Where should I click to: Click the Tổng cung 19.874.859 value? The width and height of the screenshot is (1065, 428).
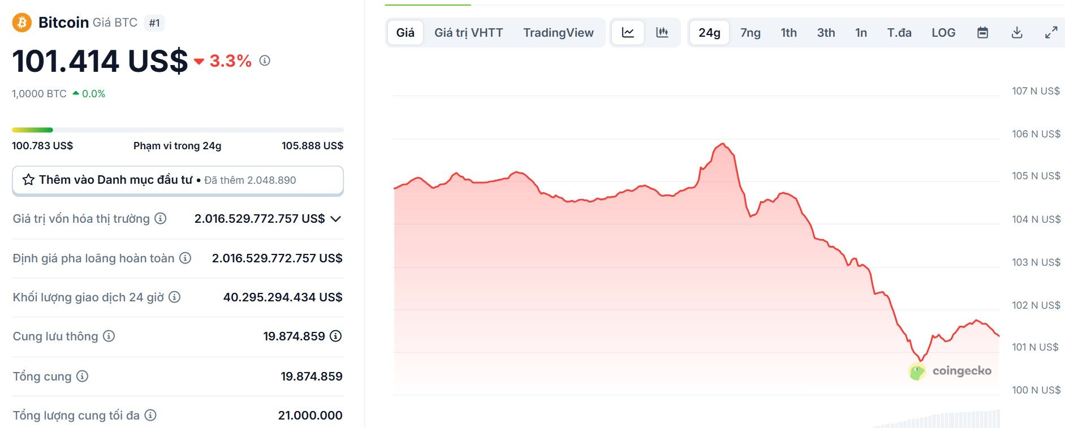pyautogui.click(x=312, y=376)
